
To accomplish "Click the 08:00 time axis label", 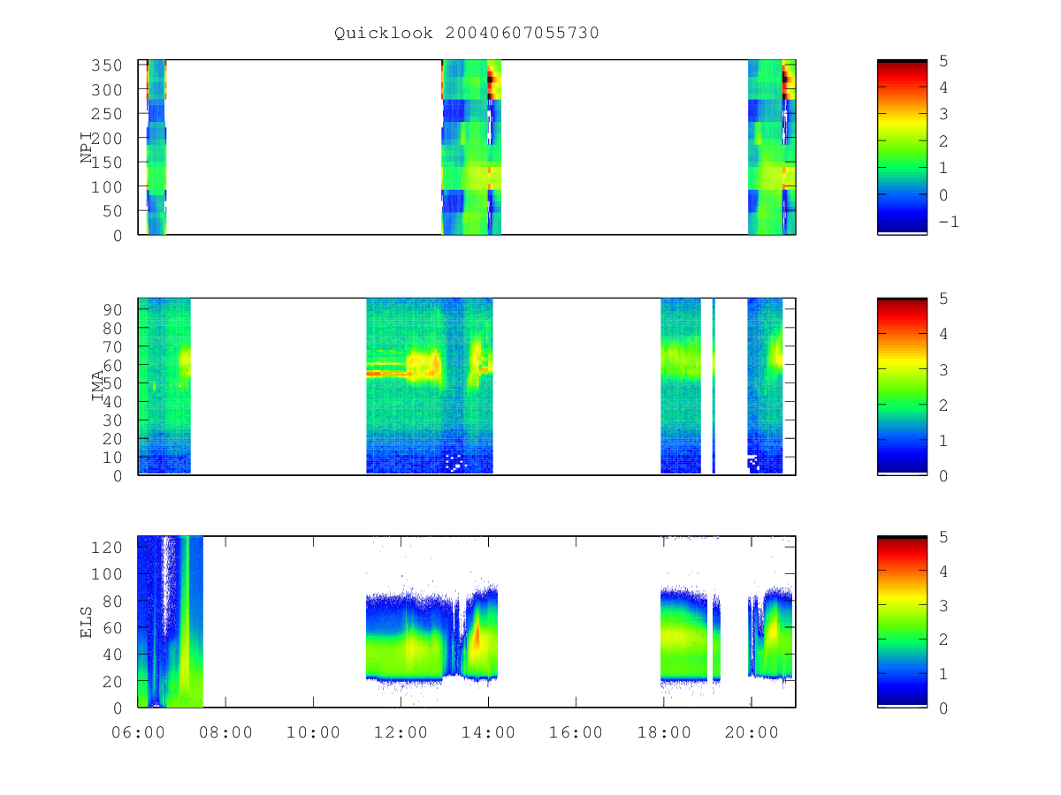I will tap(225, 732).
